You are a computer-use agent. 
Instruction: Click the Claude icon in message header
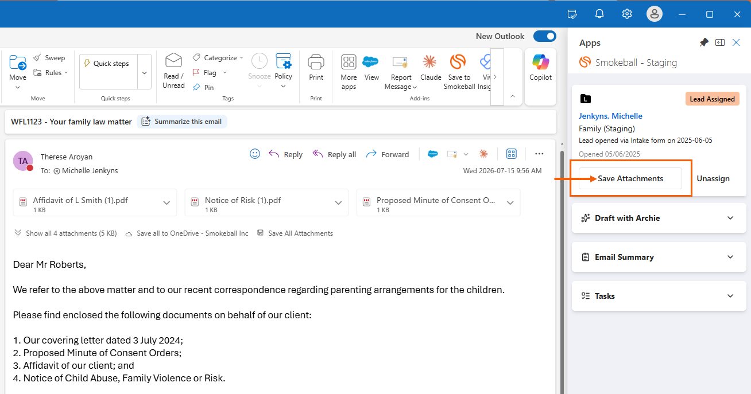[483, 154]
